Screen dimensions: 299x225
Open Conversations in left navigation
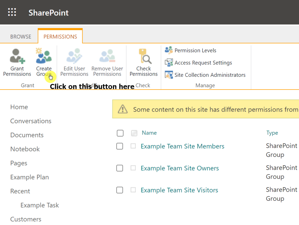[x=31, y=121]
